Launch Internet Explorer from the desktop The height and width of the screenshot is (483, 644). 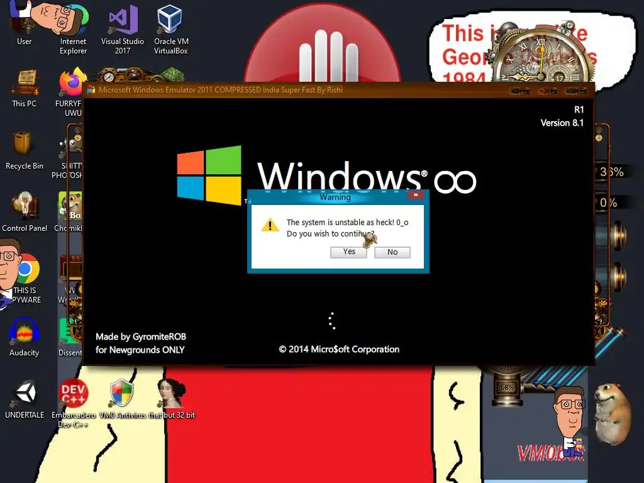pos(73,29)
